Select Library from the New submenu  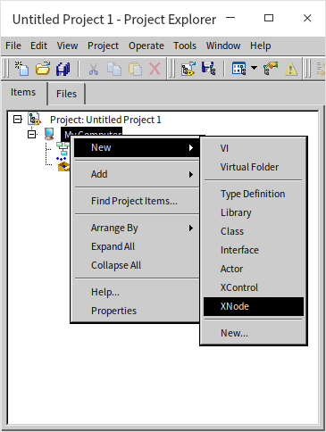254,212
